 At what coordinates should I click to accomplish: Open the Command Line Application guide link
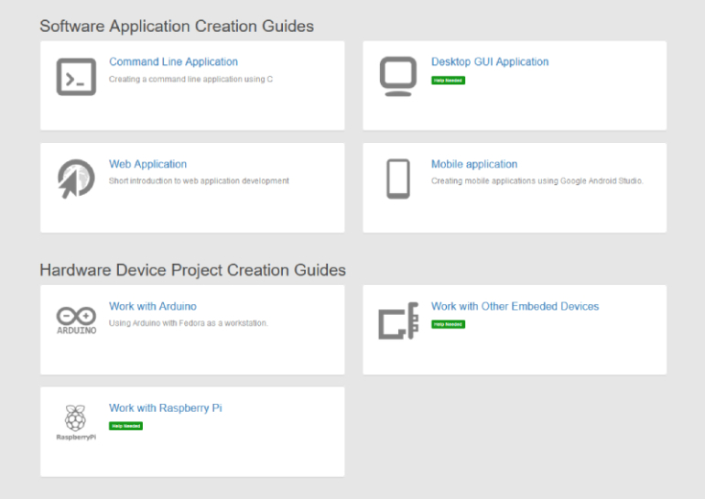(173, 62)
